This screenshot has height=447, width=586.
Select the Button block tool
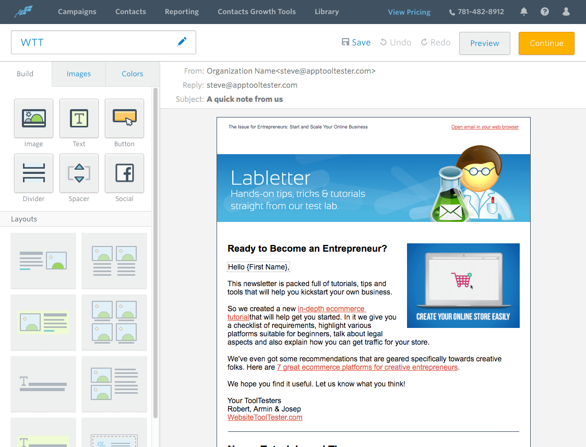point(124,118)
